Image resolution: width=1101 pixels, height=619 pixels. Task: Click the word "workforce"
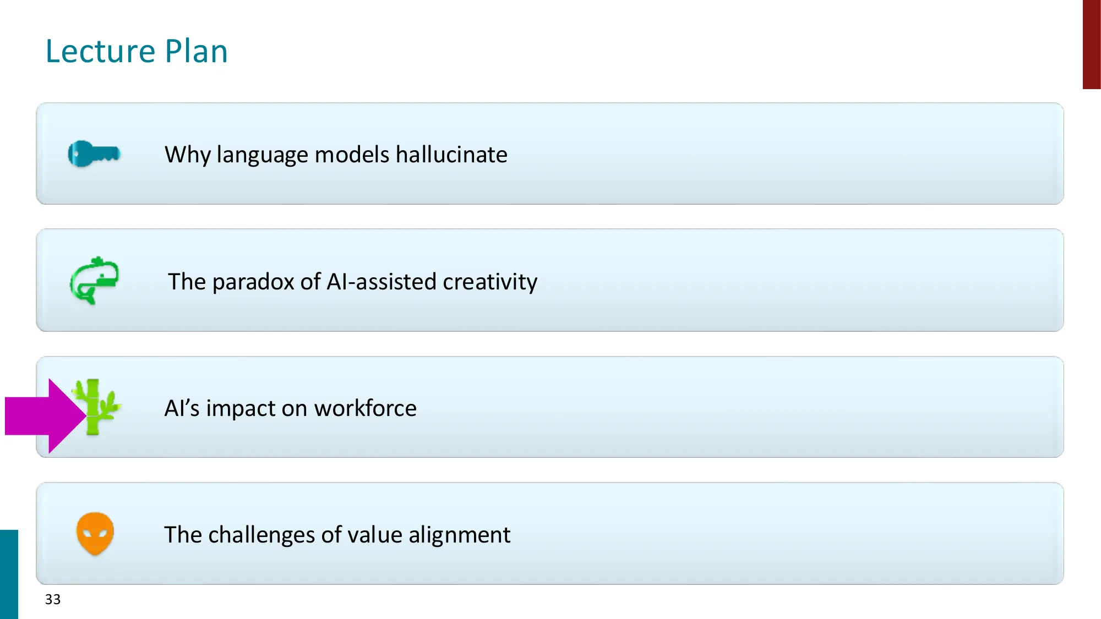[x=365, y=408]
